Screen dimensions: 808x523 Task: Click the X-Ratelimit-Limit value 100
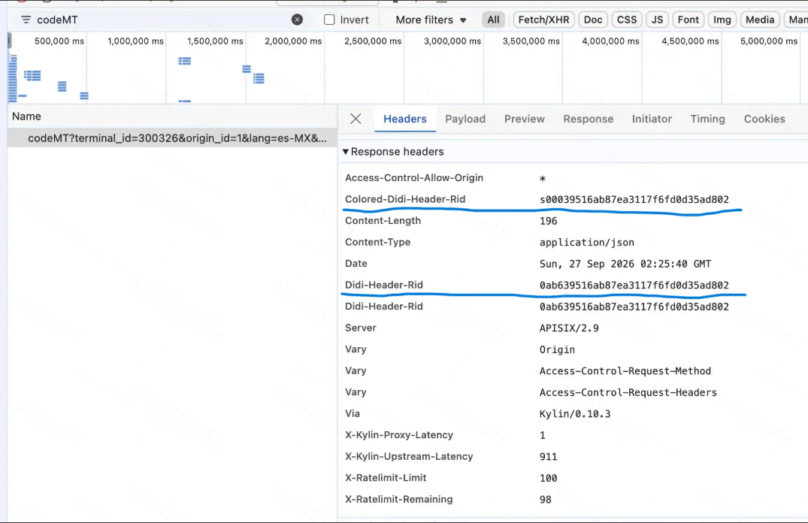548,478
